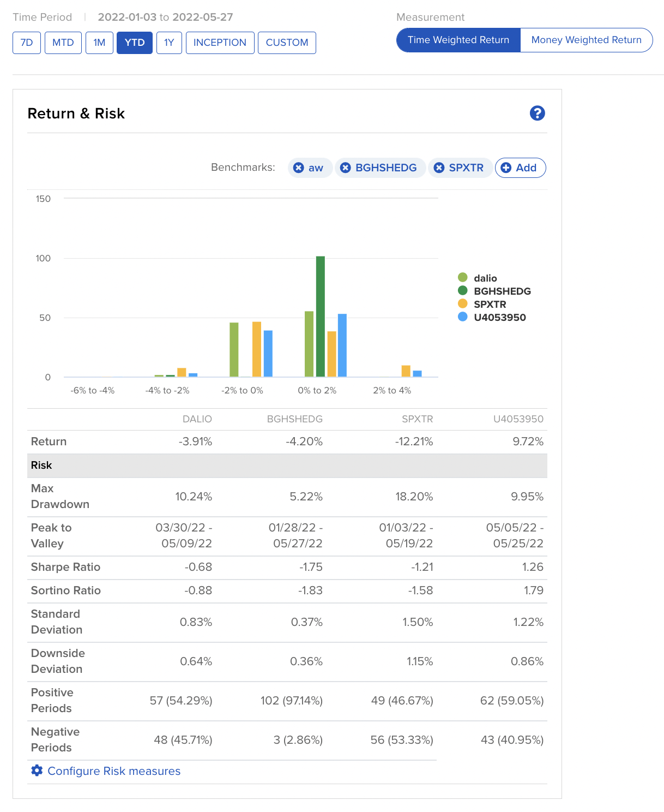
Task: Remove the aw benchmark chip
Action: [298, 168]
